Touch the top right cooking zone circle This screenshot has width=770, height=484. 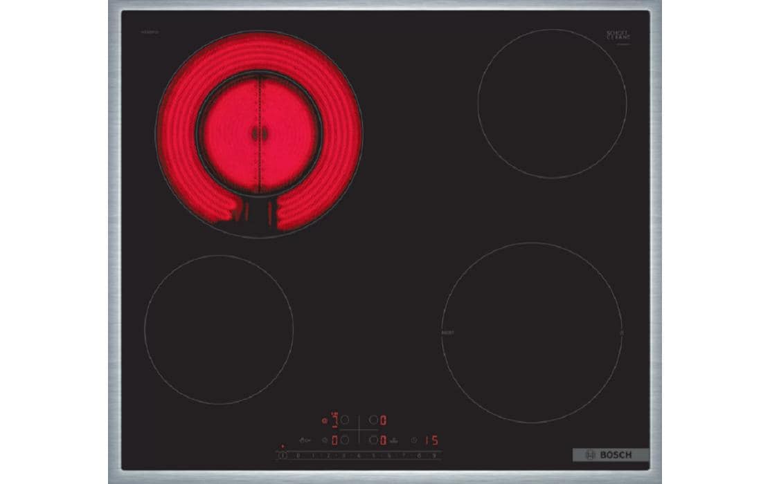click(x=552, y=103)
